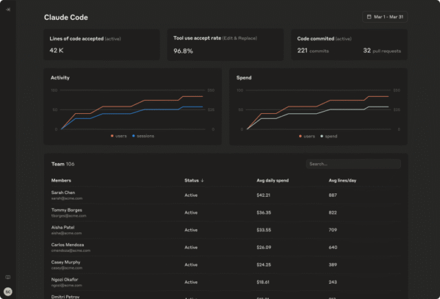Expand the sidebar with the collapse arrow icon
The height and width of the screenshot is (299, 440).
point(8,10)
